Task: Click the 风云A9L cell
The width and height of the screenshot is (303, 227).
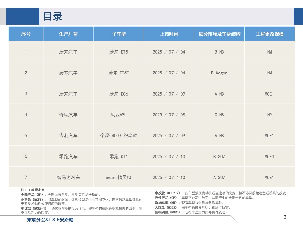Action: click(118, 115)
